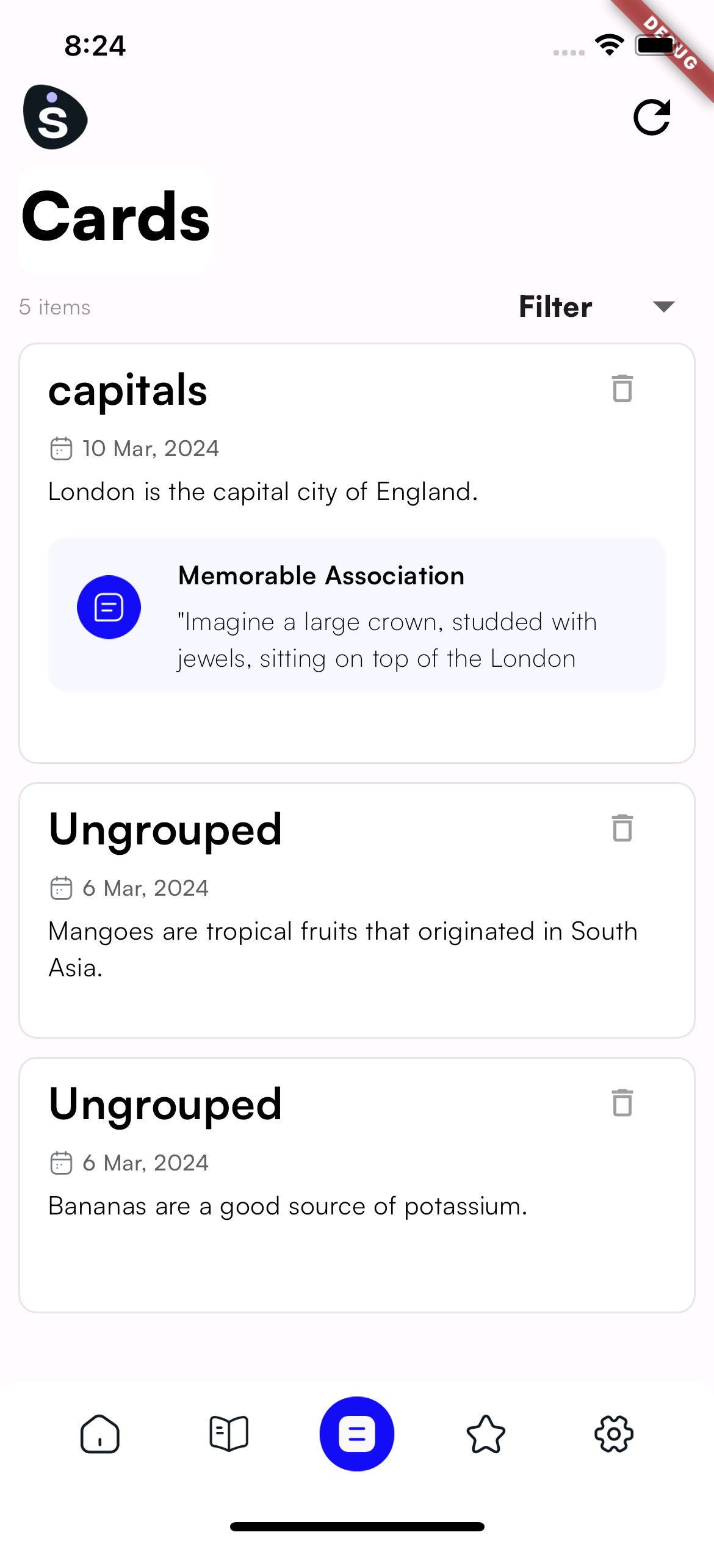Tap the Cards page heading
Viewport: 714px width, 1546px height.
(x=116, y=218)
